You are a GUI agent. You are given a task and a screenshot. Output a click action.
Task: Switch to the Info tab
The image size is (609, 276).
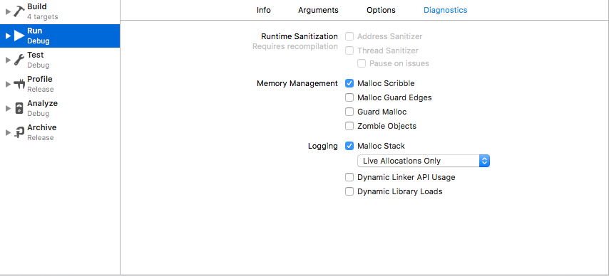pos(264,10)
